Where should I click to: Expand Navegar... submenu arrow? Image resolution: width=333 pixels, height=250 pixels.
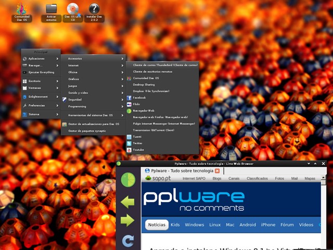57,66
